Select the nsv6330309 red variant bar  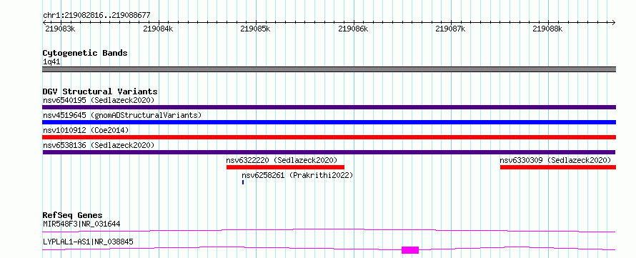[x=558, y=167]
